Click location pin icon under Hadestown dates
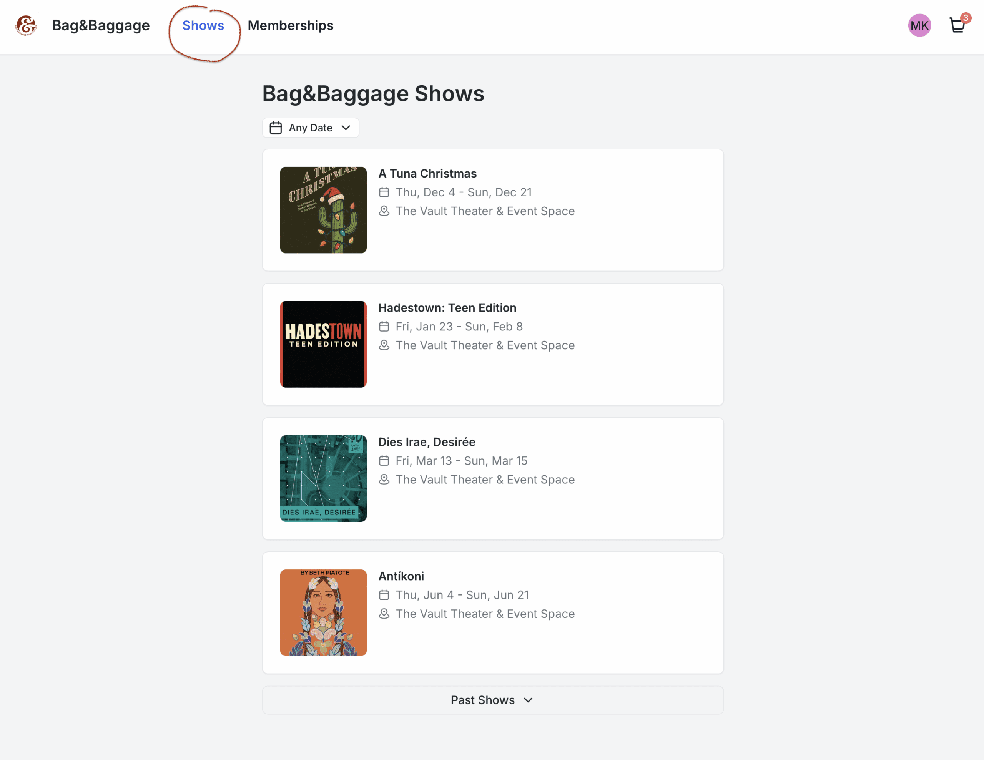984x760 pixels. [x=384, y=345]
